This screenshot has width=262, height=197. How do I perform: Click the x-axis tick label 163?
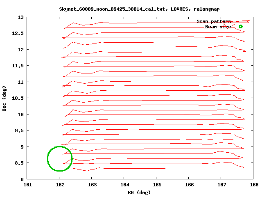tap(92, 185)
